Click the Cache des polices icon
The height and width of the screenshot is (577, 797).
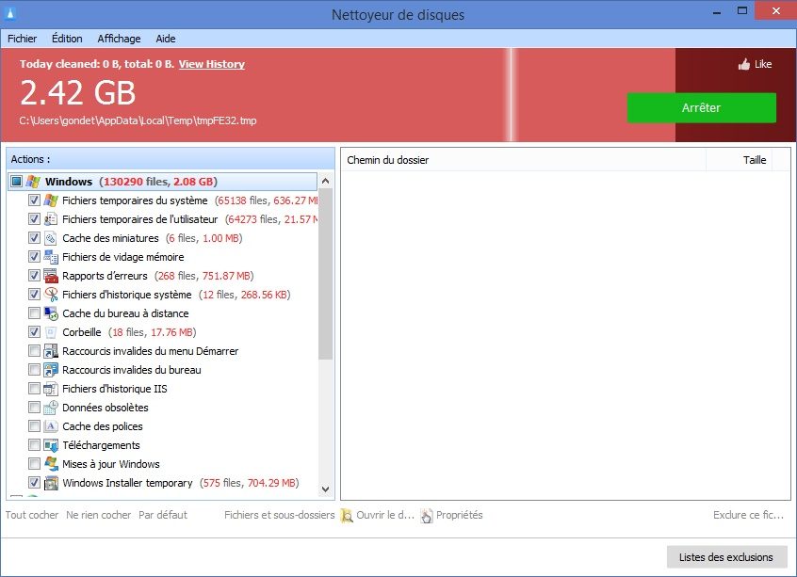[52, 426]
